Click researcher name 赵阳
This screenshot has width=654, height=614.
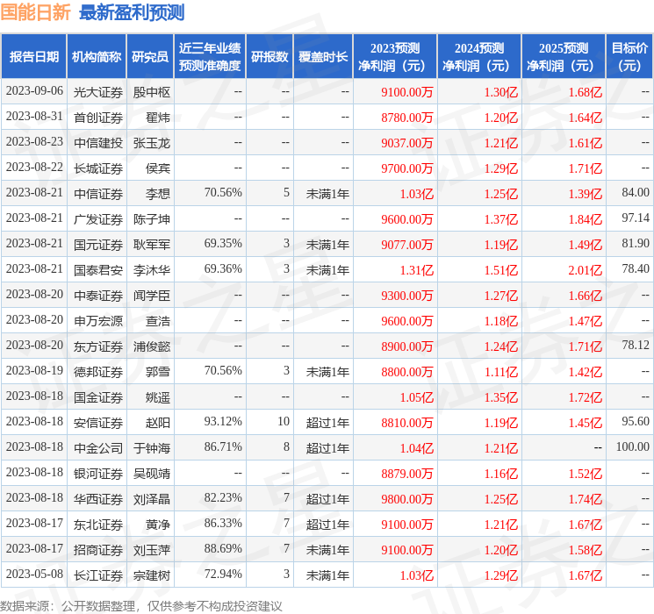point(158,423)
